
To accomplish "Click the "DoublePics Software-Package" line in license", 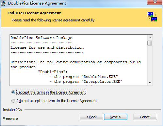I will pyautogui.click(x=41, y=38).
